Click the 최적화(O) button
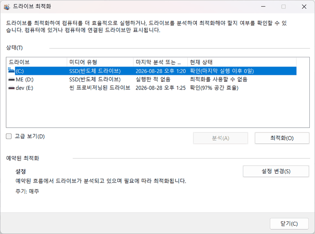 tap(282, 138)
